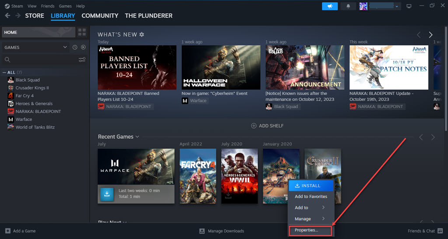Click the NARAKA tag icon under banned list

click(x=101, y=107)
